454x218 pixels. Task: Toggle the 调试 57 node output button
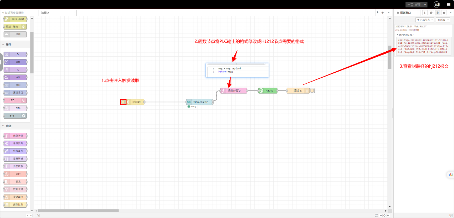[312, 91]
